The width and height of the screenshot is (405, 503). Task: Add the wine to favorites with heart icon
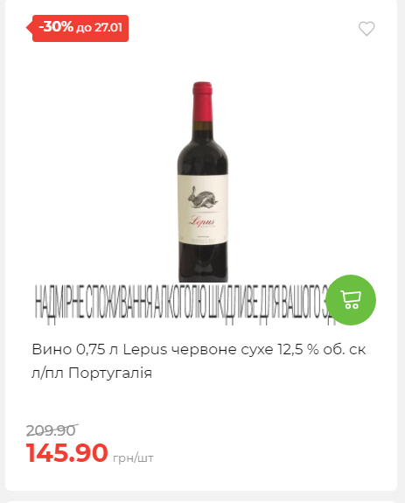[x=367, y=29]
